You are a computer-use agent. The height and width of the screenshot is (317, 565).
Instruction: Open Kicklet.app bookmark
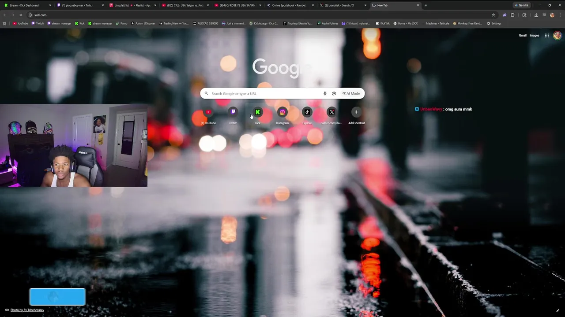(x=264, y=23)
